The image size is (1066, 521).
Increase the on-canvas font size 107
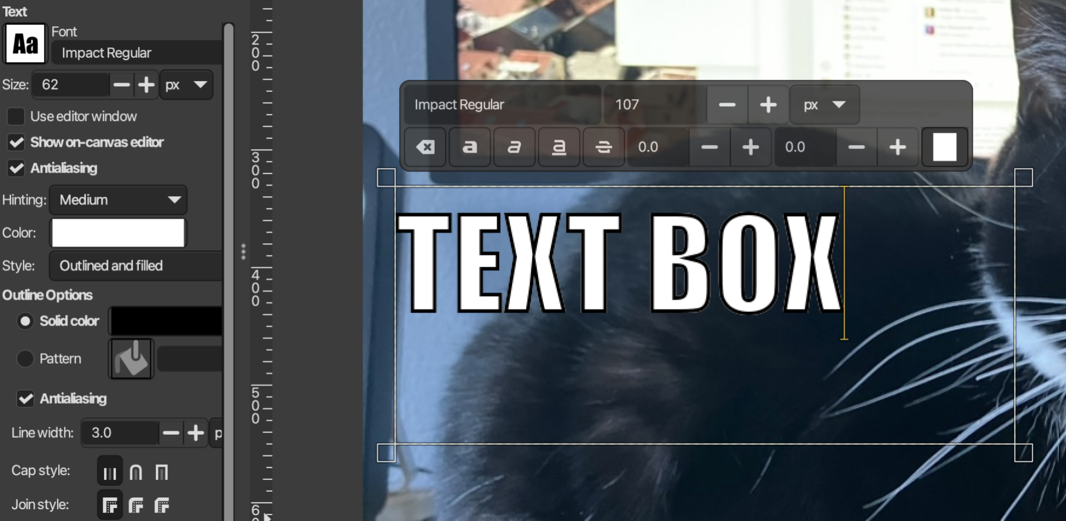[x=768, y=105]
